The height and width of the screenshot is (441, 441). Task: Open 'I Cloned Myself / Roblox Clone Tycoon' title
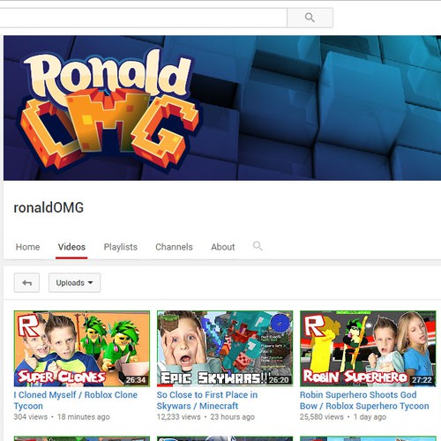tap(76, 400)
